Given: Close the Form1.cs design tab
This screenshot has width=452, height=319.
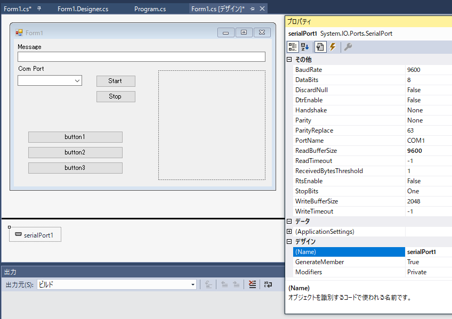Looking at the screenshot, I should click(262, 9).
